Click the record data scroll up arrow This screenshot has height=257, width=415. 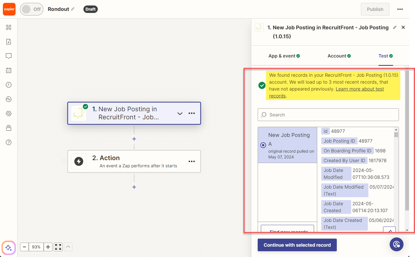(396, 130)
